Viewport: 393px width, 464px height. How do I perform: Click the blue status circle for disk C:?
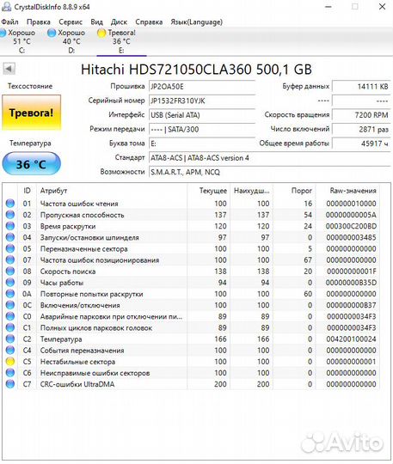tap(3, 33)
